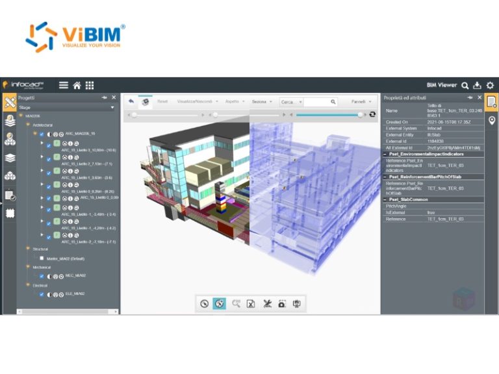Open the hamburger menu in the top bar

tap(63, 85)
